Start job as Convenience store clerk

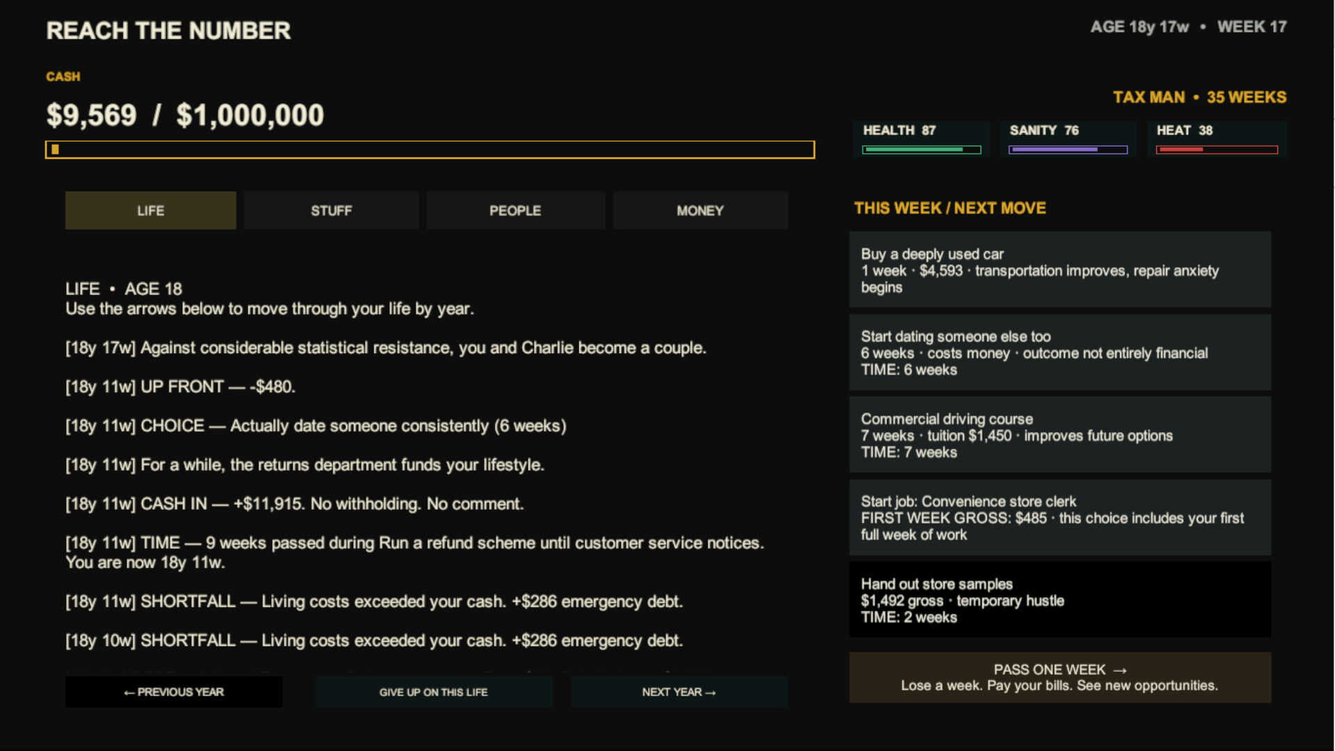pyautogui.click(x=1060, y=517)
